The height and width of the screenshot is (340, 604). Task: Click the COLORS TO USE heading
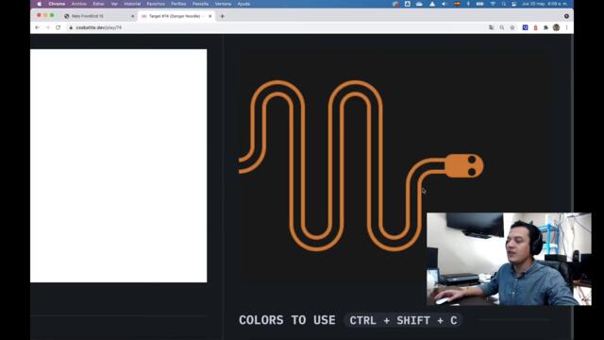point(287,320)
